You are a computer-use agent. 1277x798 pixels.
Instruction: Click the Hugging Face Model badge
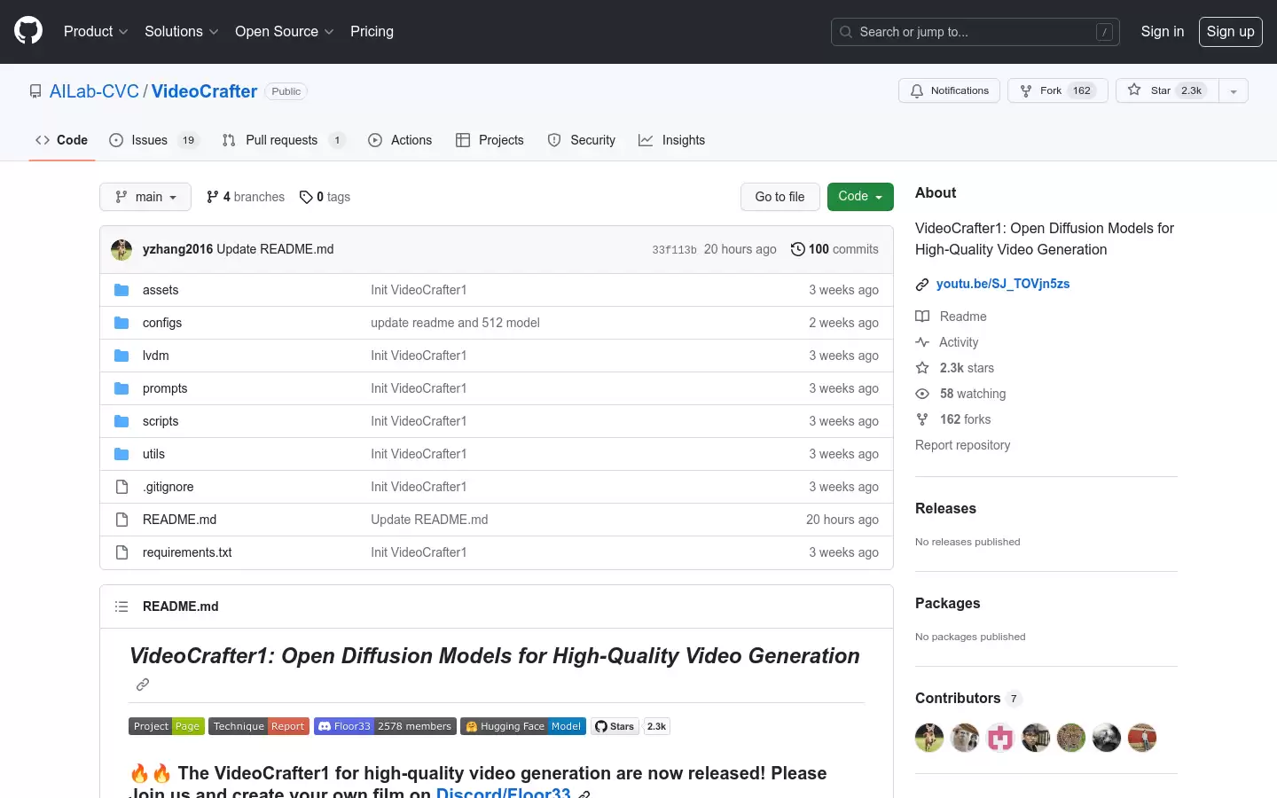[523, 726]
